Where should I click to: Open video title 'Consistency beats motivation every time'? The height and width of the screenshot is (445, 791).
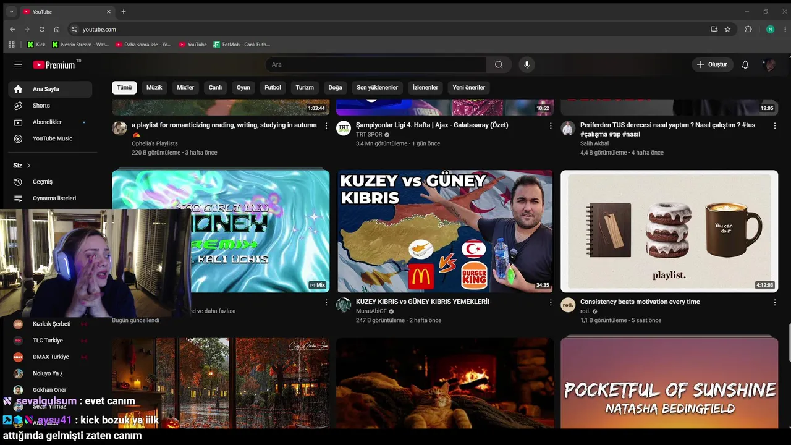point(640,302)
